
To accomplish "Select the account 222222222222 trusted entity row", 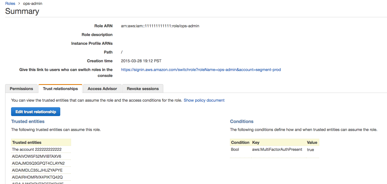I will (37, 150).
